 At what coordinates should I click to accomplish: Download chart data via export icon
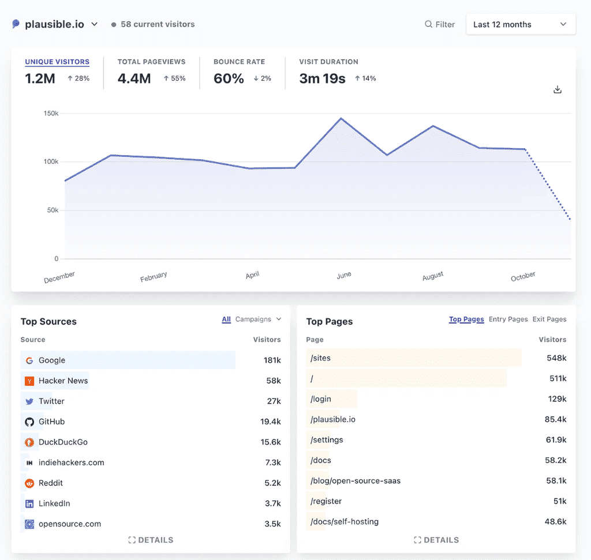pos(558,89)
